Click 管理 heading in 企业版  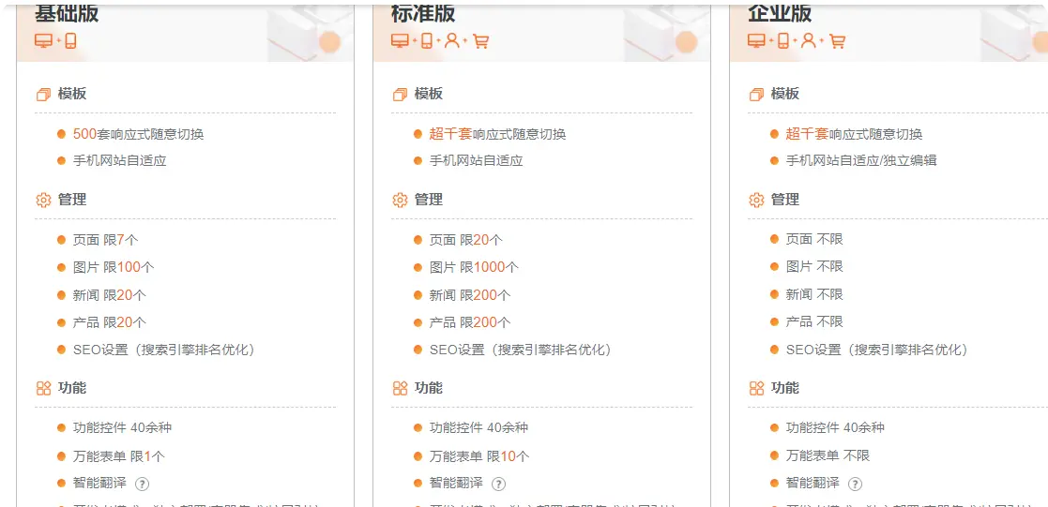[785, 200]
